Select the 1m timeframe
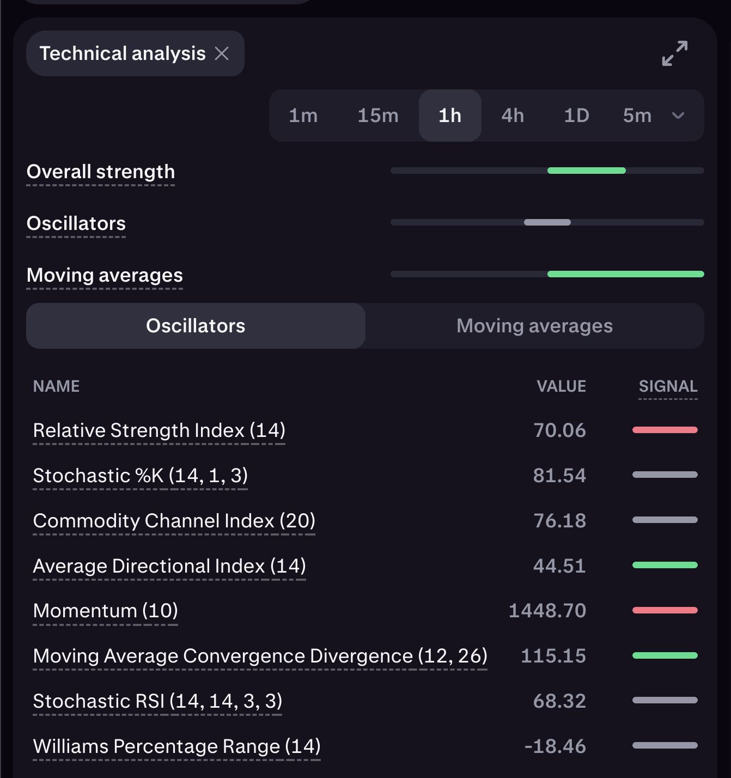This screenshot has height=778, width=731. tap(303, 116)
